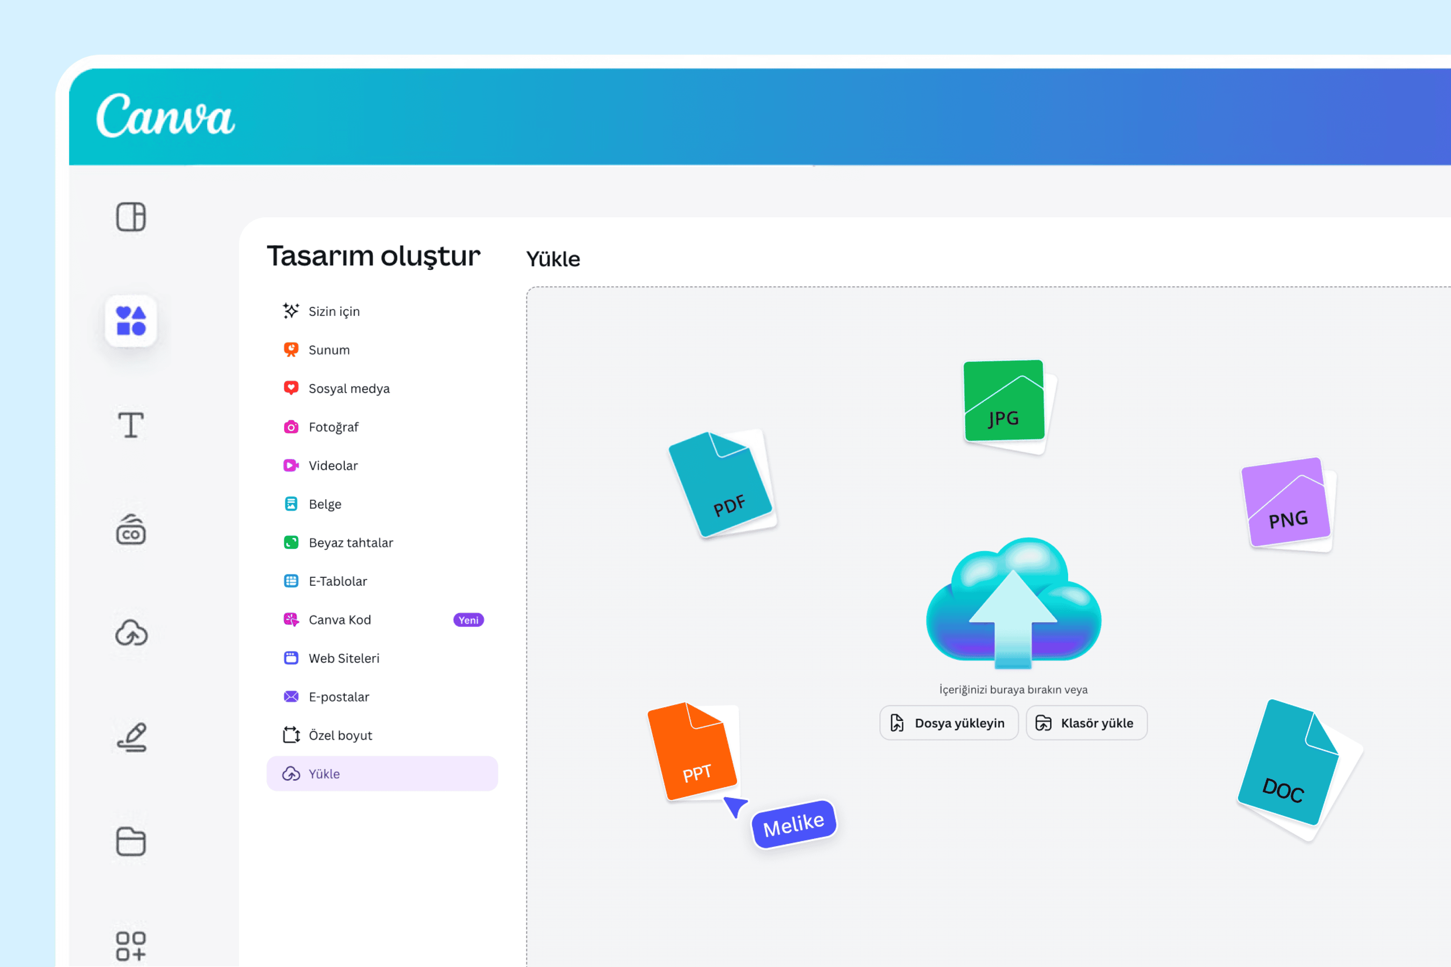Click the Canva logo
The height and width of the screenshot is (967, 1451).
(165, 115)
